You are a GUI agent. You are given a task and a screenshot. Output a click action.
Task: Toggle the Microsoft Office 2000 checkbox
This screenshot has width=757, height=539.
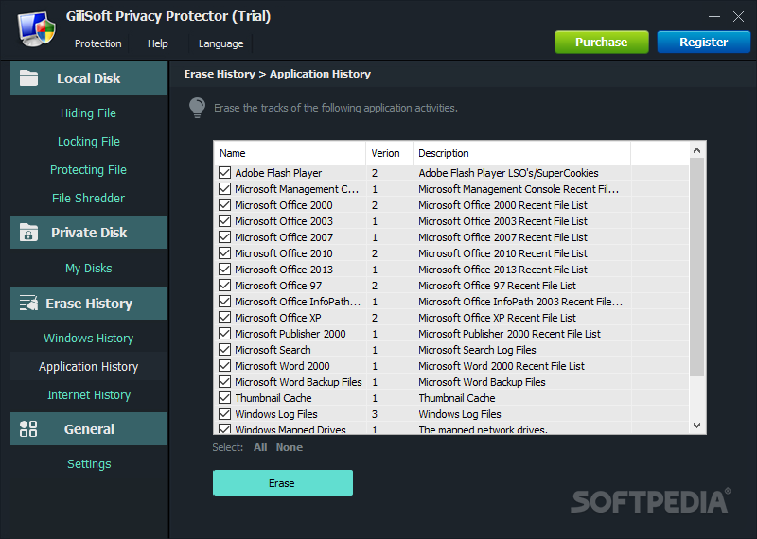tap(224, 205)
